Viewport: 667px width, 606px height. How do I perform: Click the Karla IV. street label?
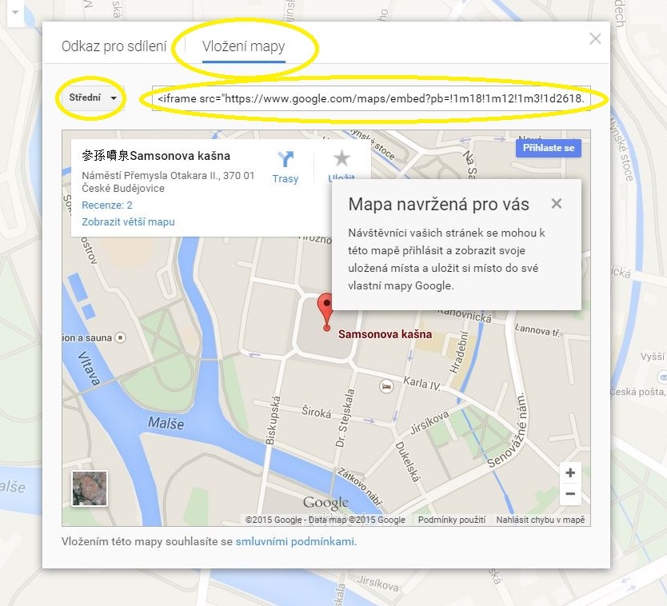421,383
